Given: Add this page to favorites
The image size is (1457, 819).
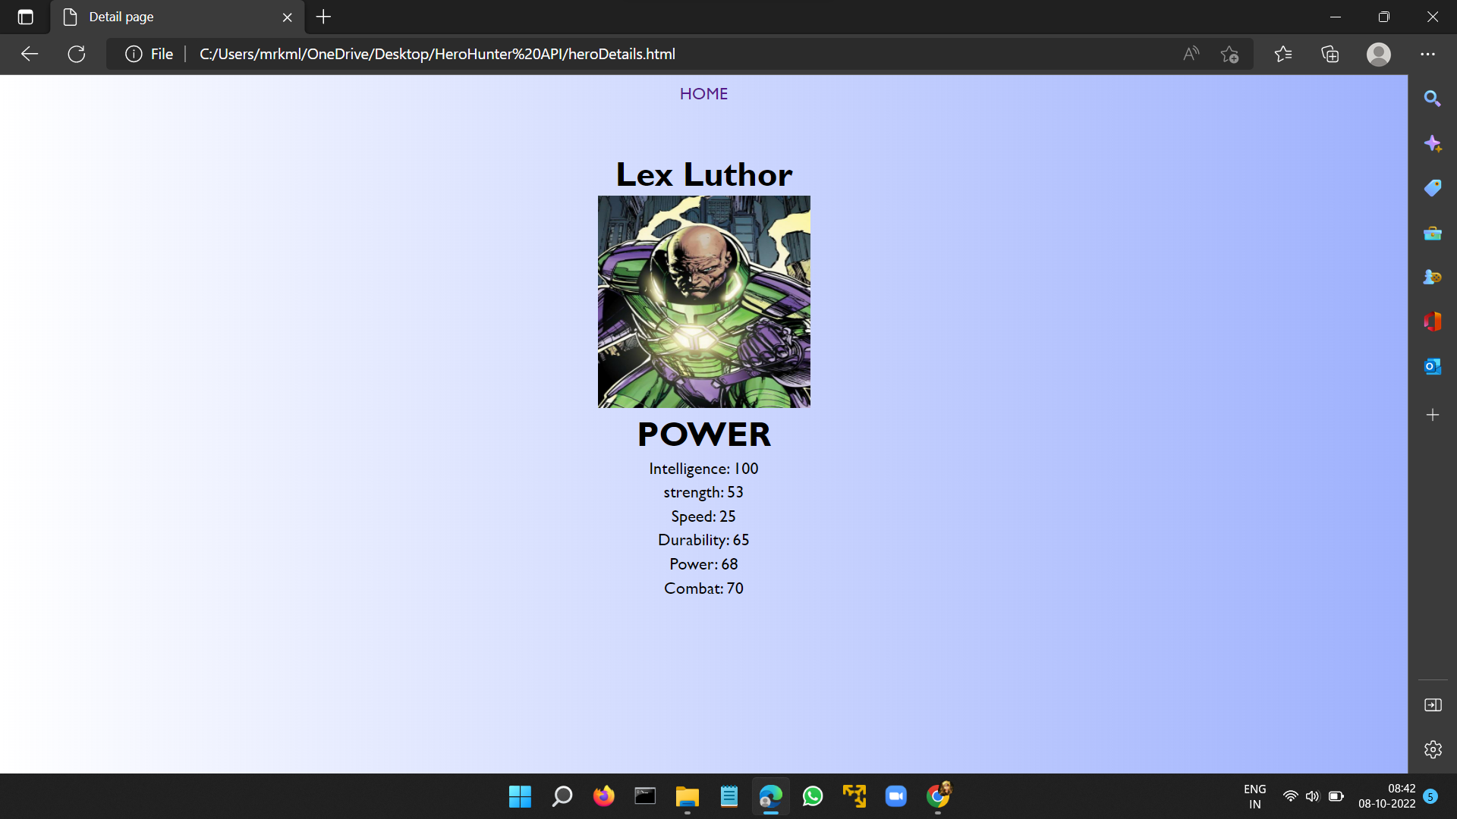Looking at the screenshot, I should tap(1229, 54).
